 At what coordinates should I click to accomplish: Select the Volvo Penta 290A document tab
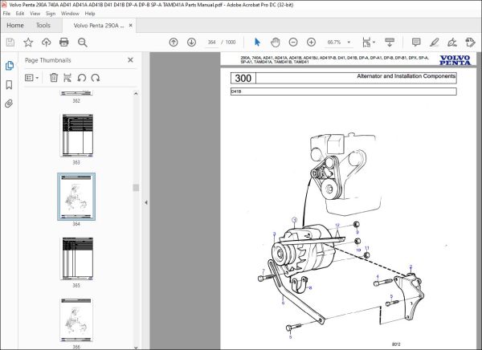click(99, 26)
